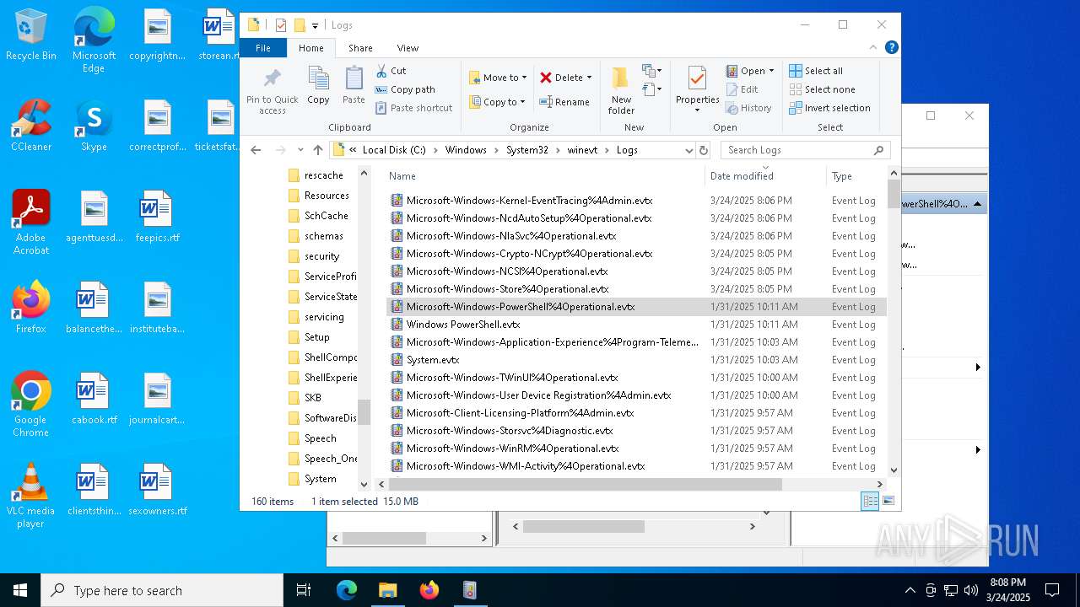
Task: Click Select none
Action: [x=822, y=89]
